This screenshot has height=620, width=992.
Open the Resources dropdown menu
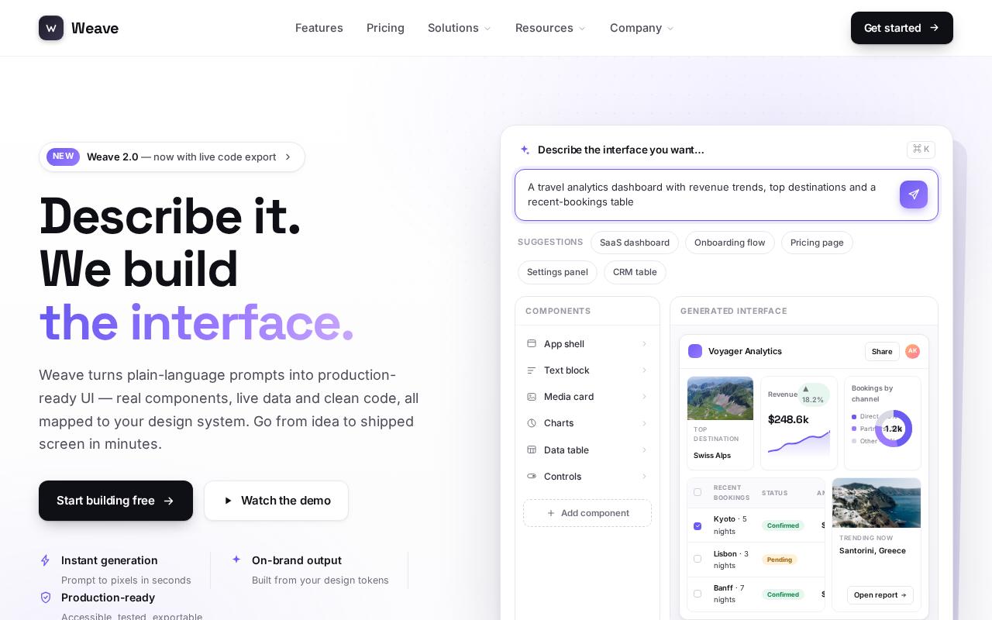[x=551, y=28]
